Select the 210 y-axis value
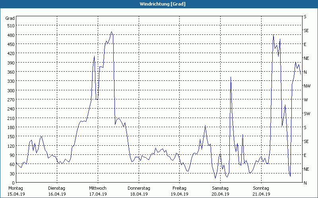This screenshot has width=318, height=198. pyautogui.click(x=11, y=118)
